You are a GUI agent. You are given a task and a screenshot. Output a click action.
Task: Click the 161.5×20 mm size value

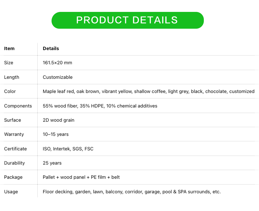(x=57, y=63)
